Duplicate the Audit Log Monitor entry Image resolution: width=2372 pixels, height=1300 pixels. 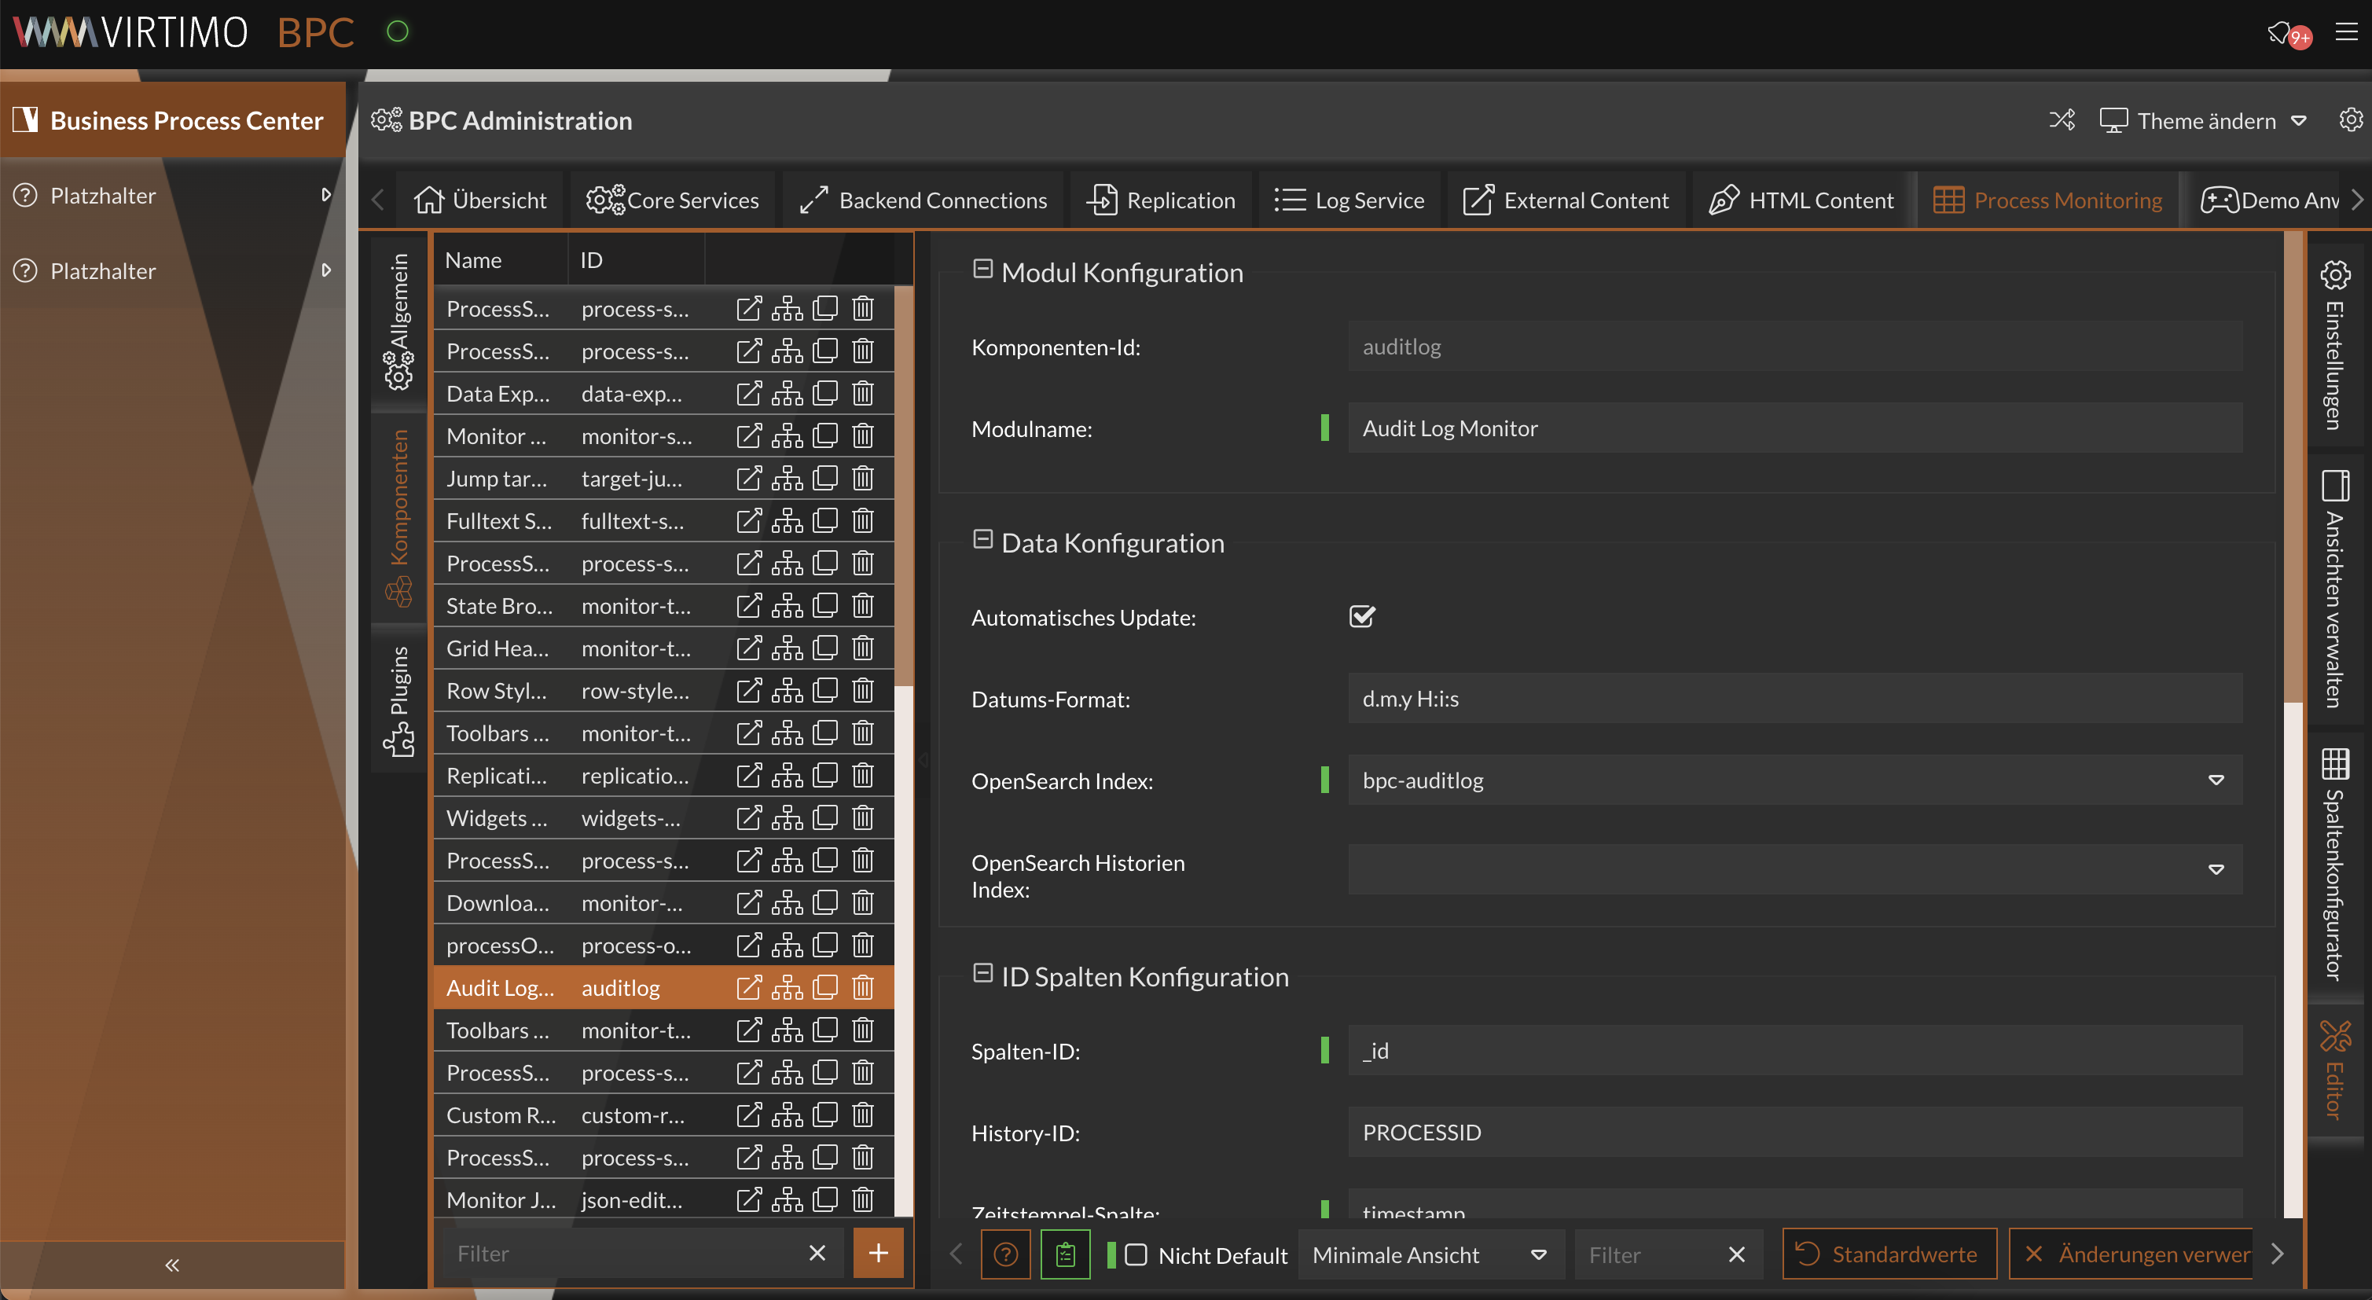click(x=824, y=986)
